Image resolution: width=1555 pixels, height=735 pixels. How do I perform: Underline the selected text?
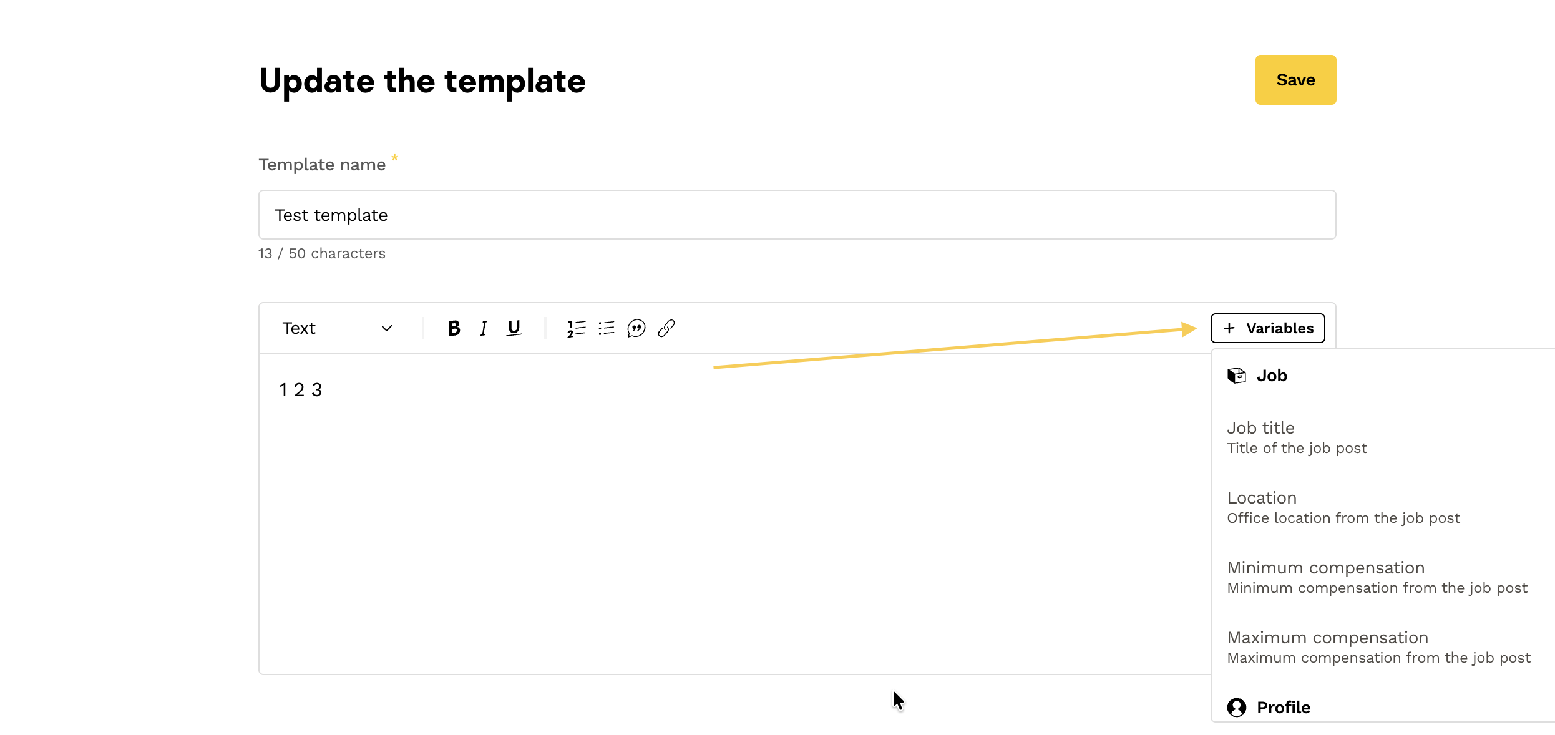514,328
